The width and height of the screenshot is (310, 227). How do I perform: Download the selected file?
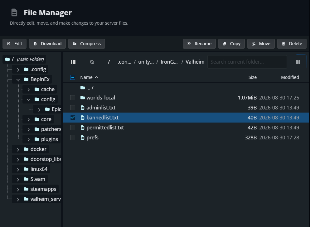click(x=47, y=44)
